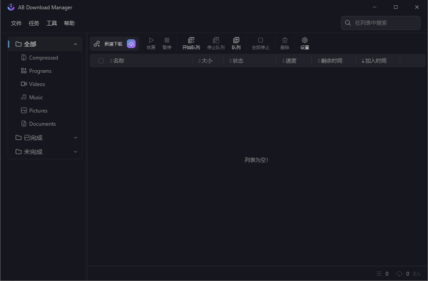Click the 暂停 pause download icon

pyautogui.click(x=167, y=43)
